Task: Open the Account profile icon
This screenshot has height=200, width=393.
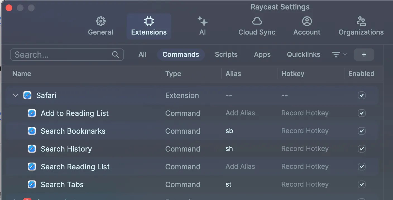Action: pos(307,21)
